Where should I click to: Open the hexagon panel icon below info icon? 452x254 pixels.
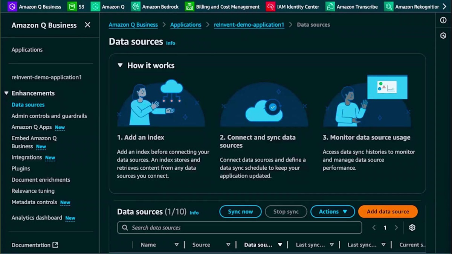pyautogui.click(x=443, y=36)
